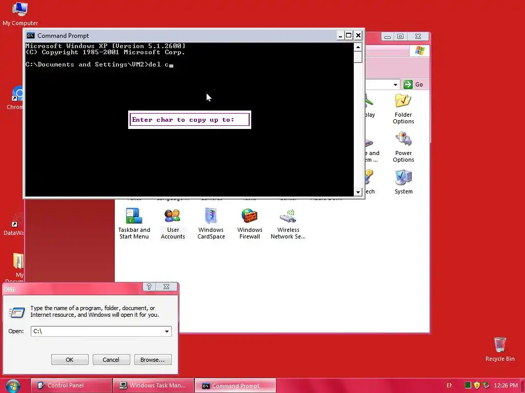Click the security shield tray icon
Screen dimensions: 525x393
point(477,385)
